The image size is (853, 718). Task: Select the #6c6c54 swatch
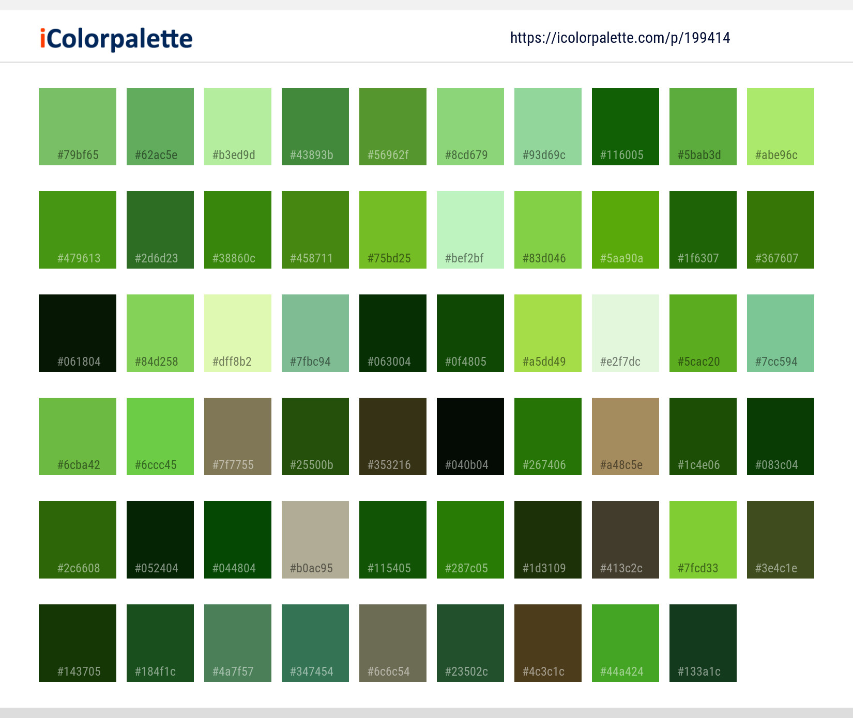coord(393,643)
